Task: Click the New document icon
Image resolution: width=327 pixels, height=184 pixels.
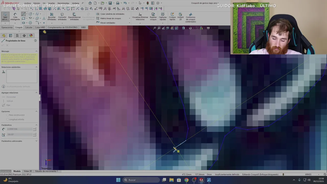Action: [95, 3]
